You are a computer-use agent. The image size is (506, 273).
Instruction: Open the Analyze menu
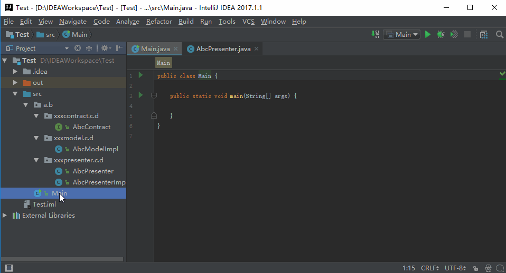click(128, 22)
